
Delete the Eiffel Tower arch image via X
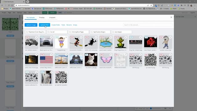81,55
